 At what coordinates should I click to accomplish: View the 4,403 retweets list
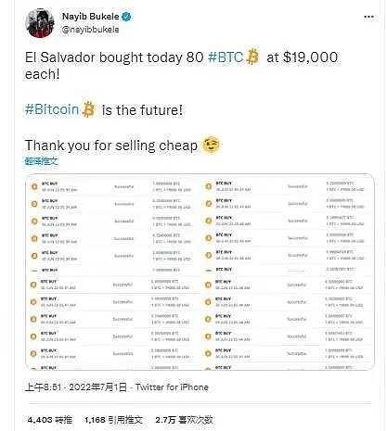click(50, 420)
